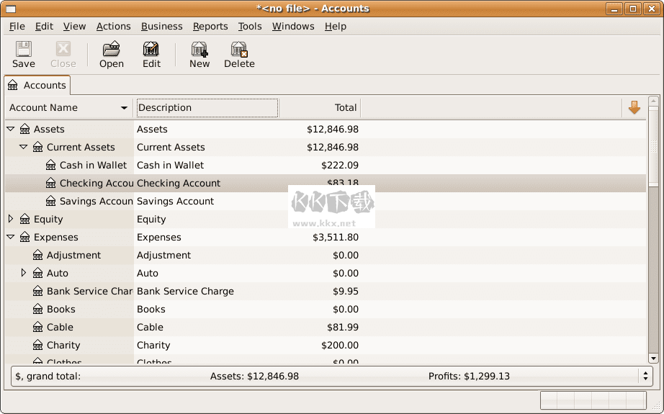Click the Cash in Wallet account icon
The image size is (664, 414).
(51, 166)
